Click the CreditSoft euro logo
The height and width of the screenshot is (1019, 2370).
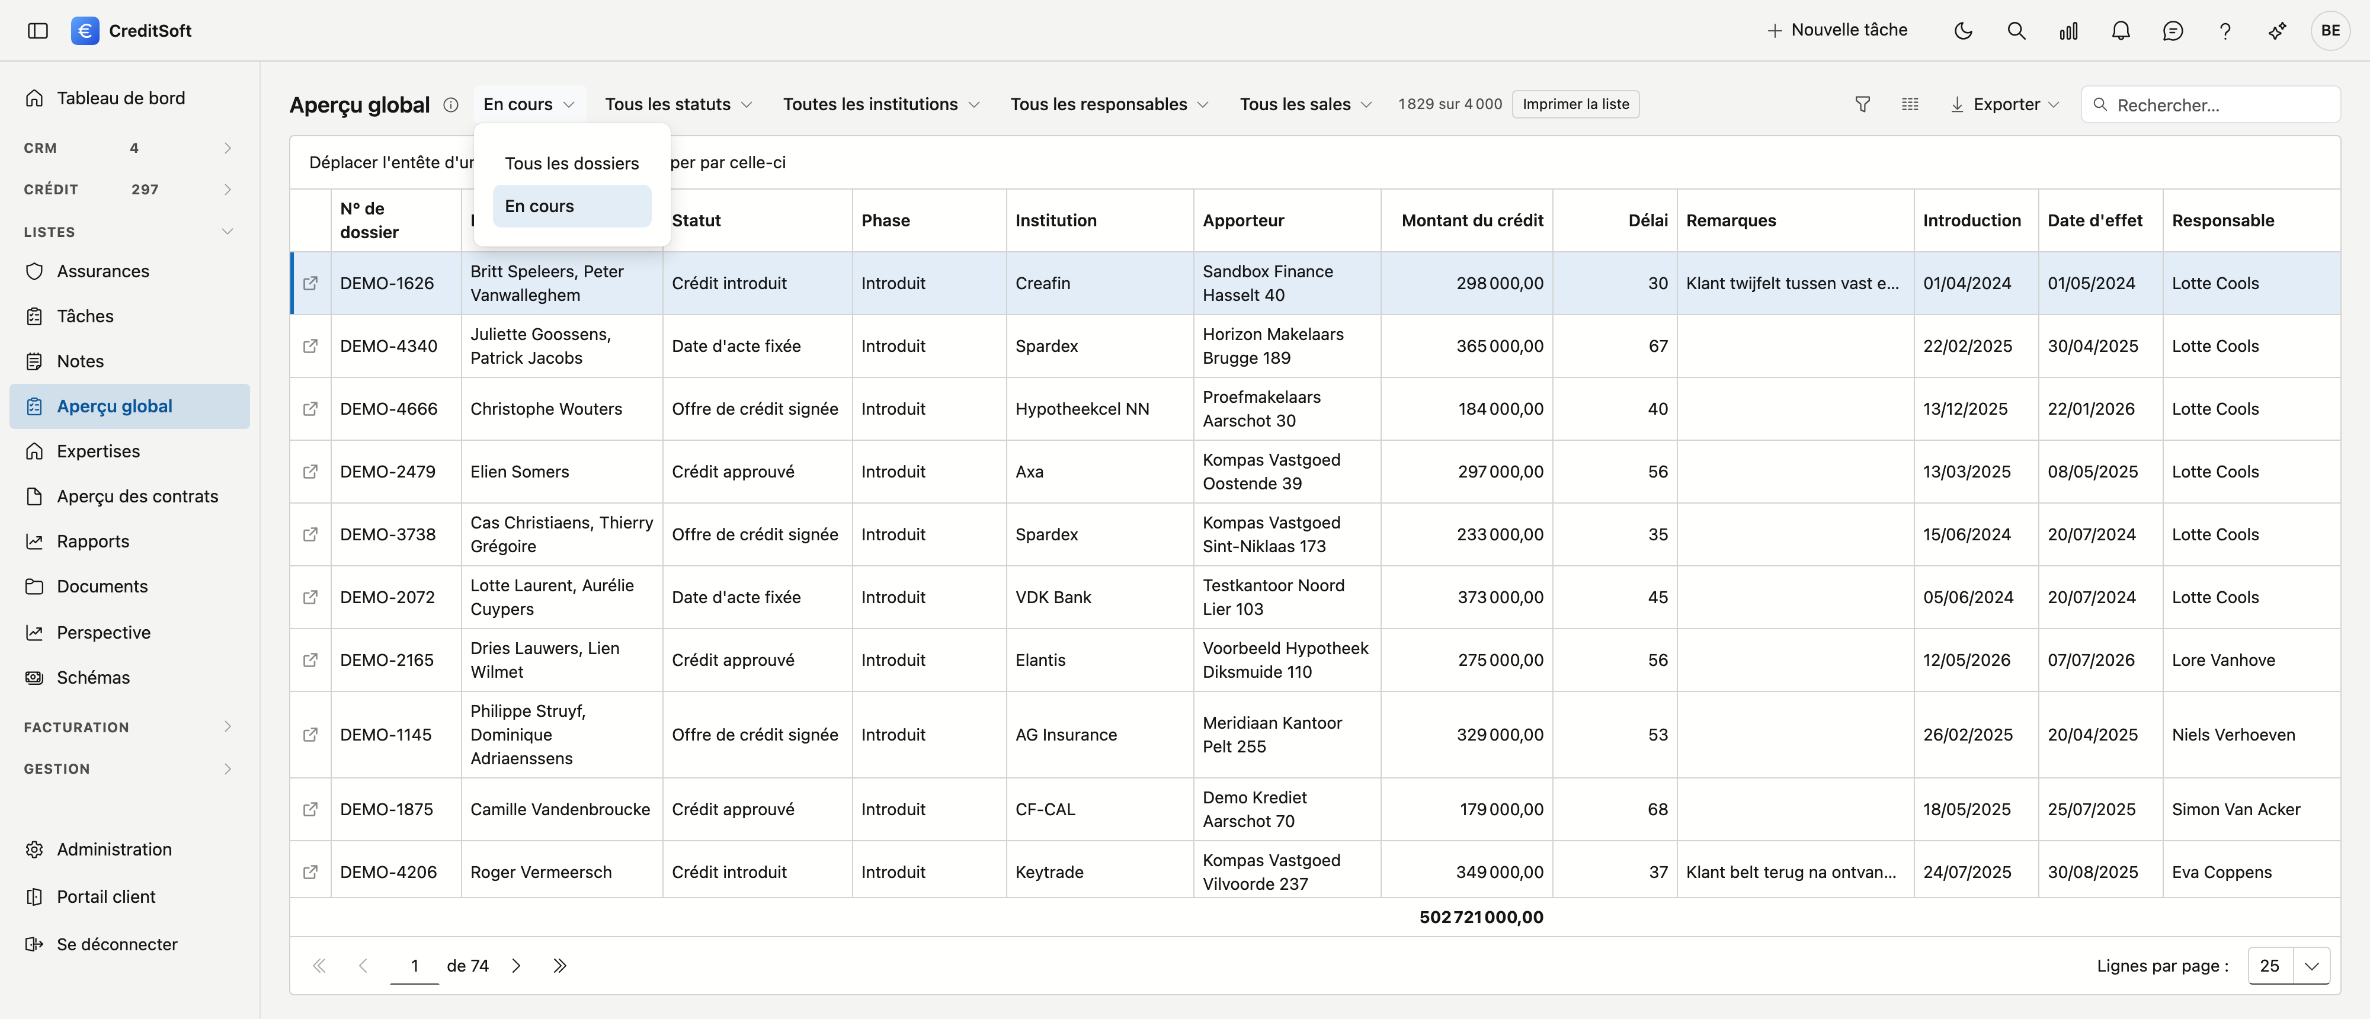point(85,30)
